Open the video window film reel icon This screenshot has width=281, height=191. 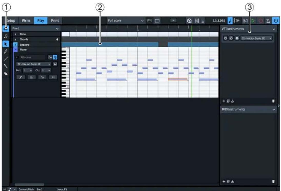click(189, 21)
